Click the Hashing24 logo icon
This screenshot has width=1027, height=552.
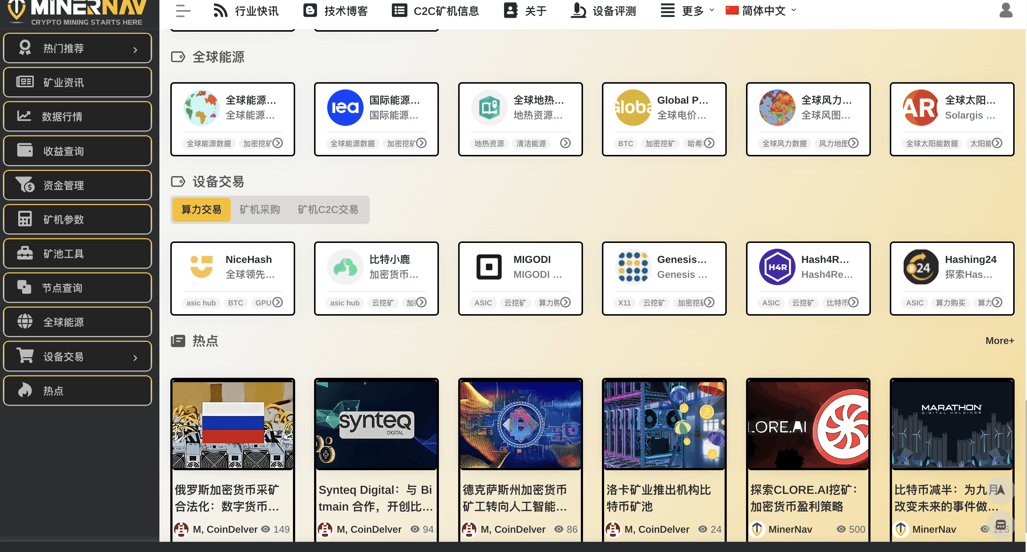click(x=921, y=267)
